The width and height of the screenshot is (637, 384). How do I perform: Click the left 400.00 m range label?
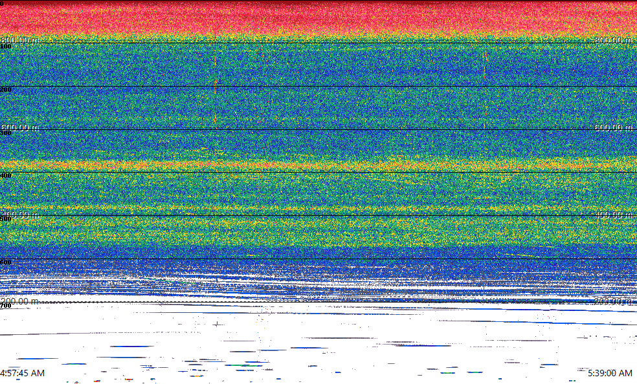click(x=19, y=214)
